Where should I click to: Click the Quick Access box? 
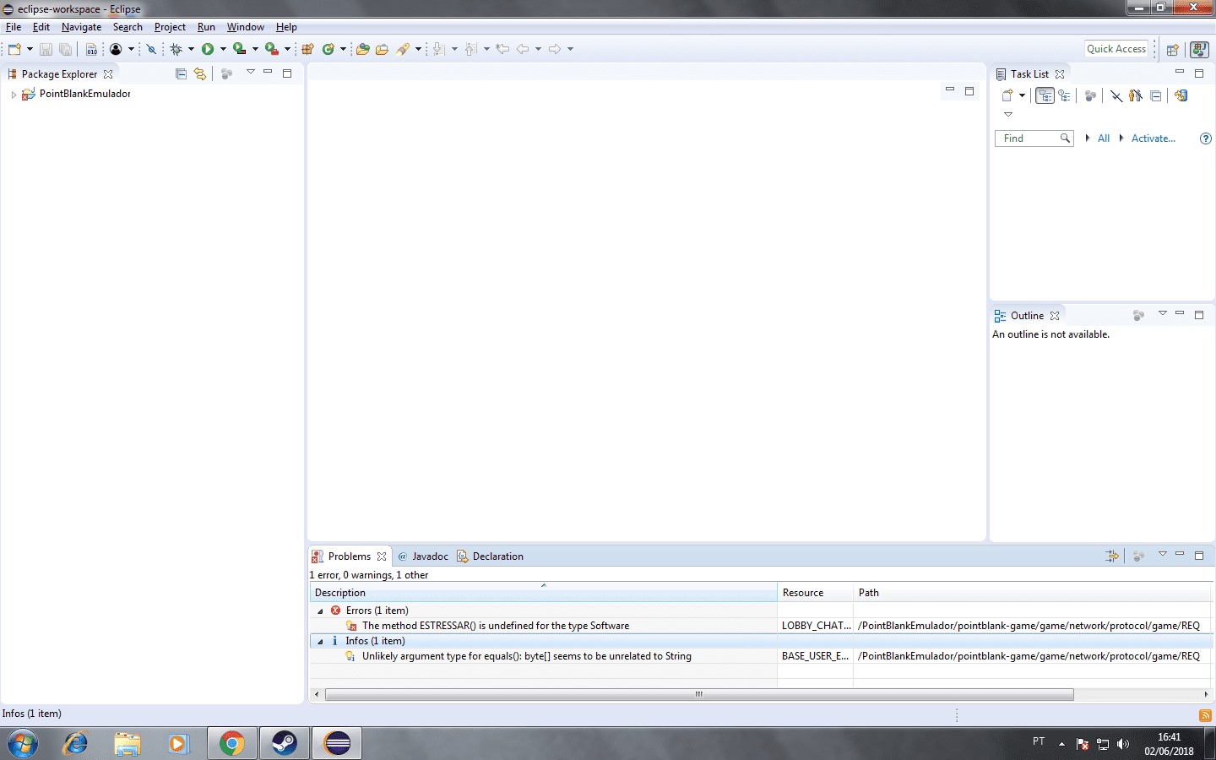(1116, 49)
